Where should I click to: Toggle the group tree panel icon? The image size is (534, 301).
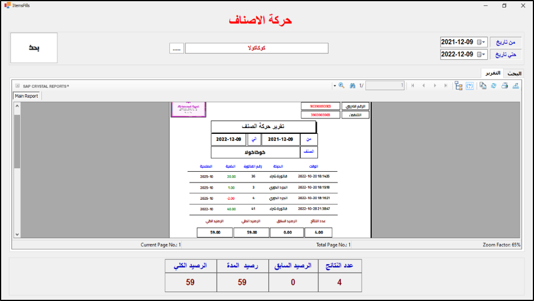pos(458,86)
